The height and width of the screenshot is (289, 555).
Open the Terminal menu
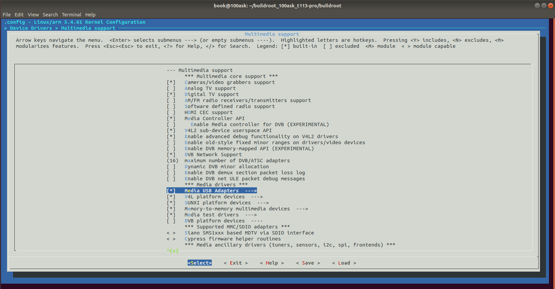(71, 15)
